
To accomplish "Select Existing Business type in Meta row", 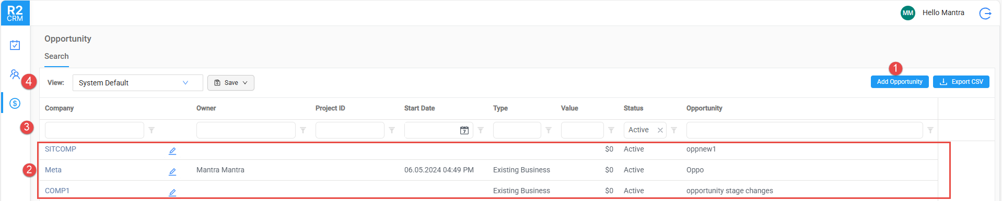I will 521,170.
